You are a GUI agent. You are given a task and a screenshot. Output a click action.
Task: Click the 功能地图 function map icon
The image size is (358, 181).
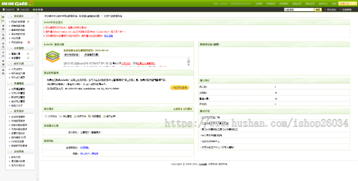[18, 10]
